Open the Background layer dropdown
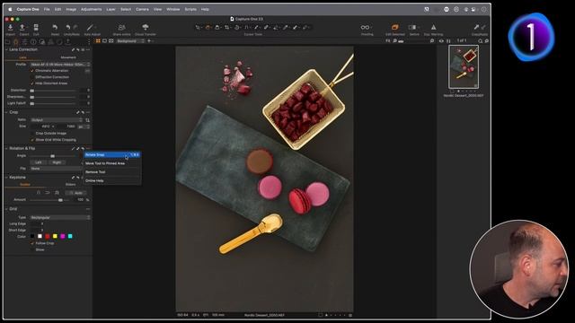575x323 pixels. click(130, 41)
